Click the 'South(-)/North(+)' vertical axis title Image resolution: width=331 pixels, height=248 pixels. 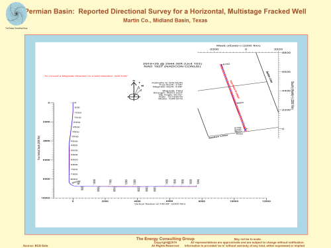pos(293,96)
